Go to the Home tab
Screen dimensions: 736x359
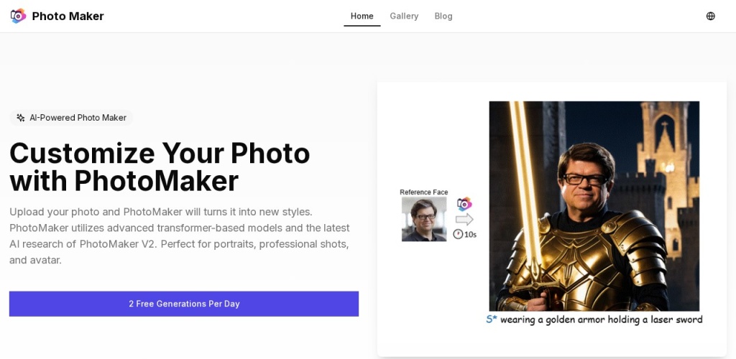362,16
